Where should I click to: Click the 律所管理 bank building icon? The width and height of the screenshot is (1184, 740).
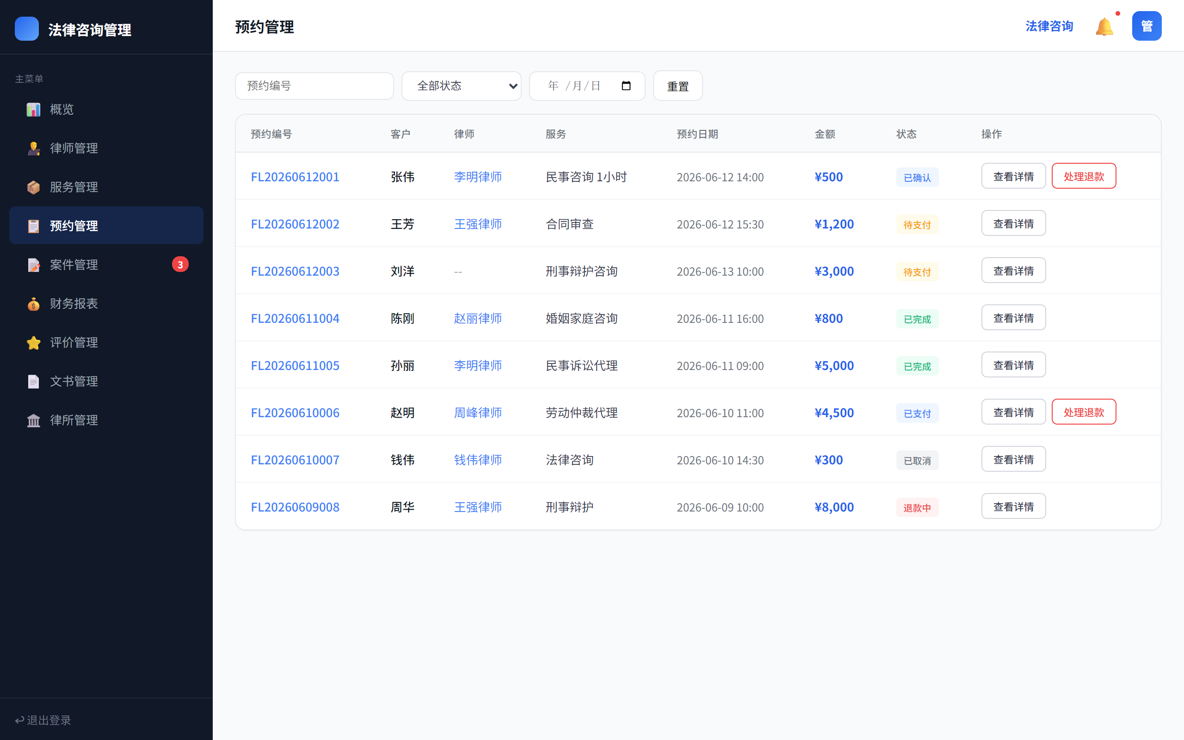coord(33,420)
